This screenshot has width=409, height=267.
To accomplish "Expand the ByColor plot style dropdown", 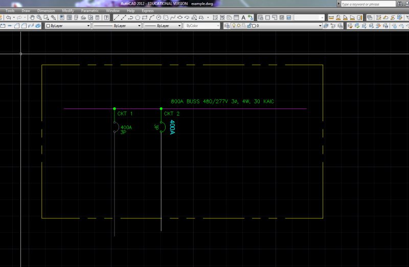I will coord(202,25).
